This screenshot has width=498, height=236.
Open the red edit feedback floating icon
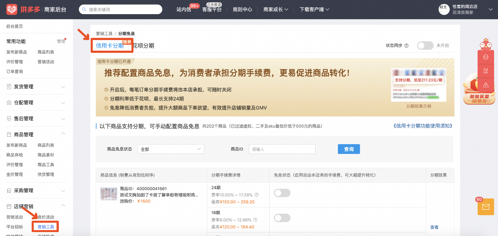pos(486,71)
